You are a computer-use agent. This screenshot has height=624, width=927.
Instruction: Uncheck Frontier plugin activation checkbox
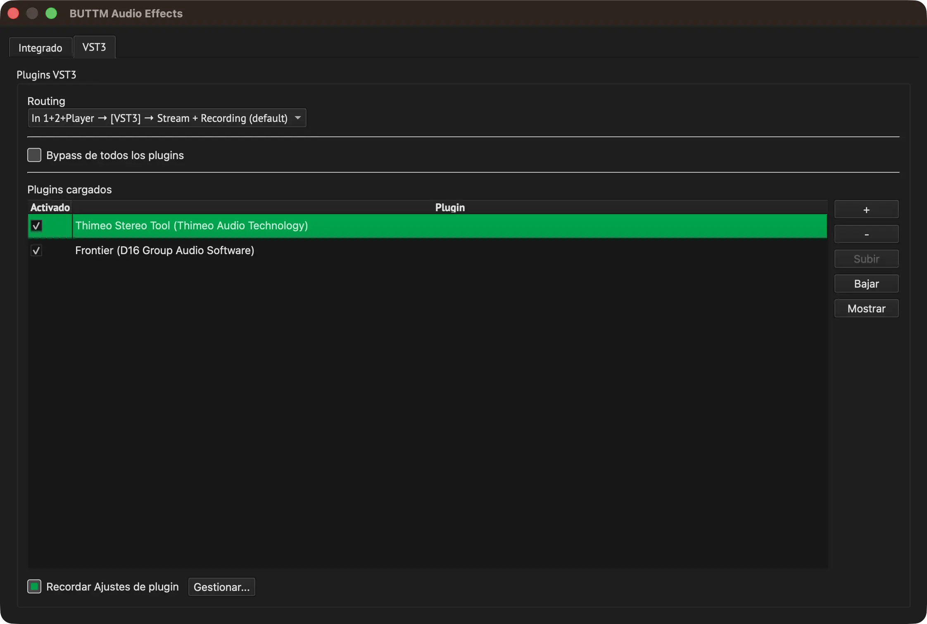tap(36, 250)
